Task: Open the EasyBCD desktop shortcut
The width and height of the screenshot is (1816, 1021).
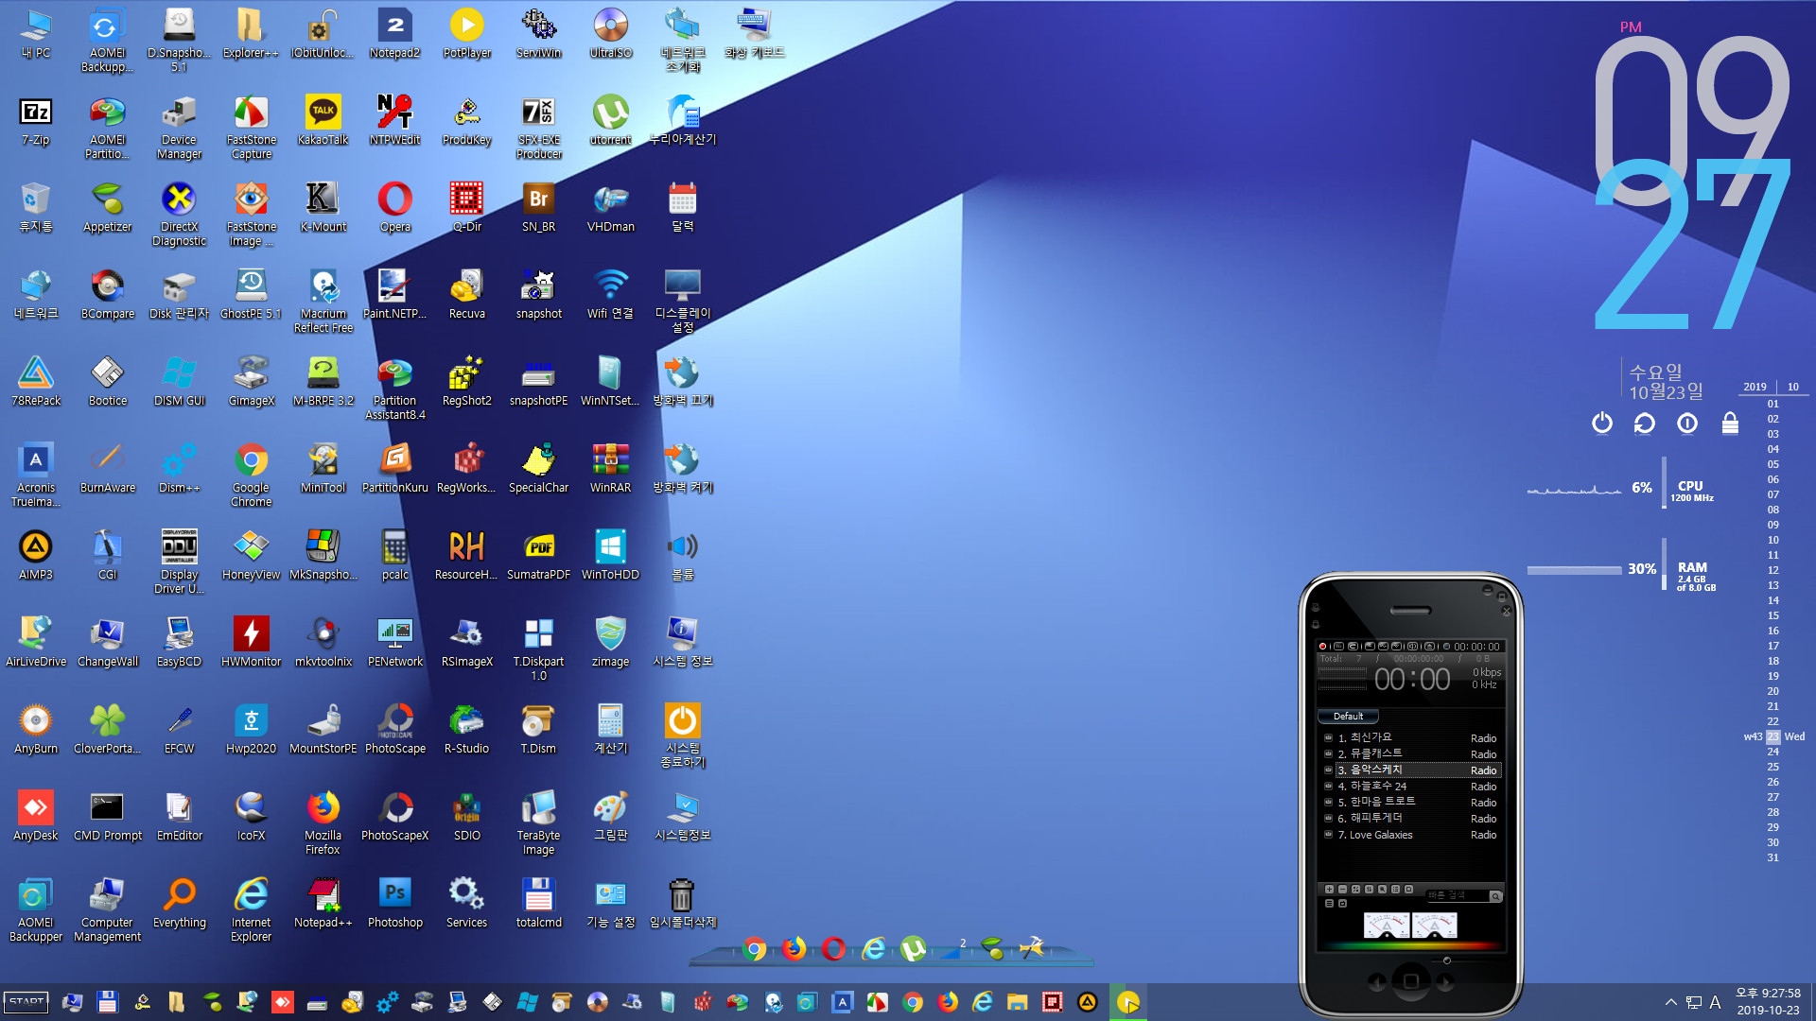Action: [179, 643]
